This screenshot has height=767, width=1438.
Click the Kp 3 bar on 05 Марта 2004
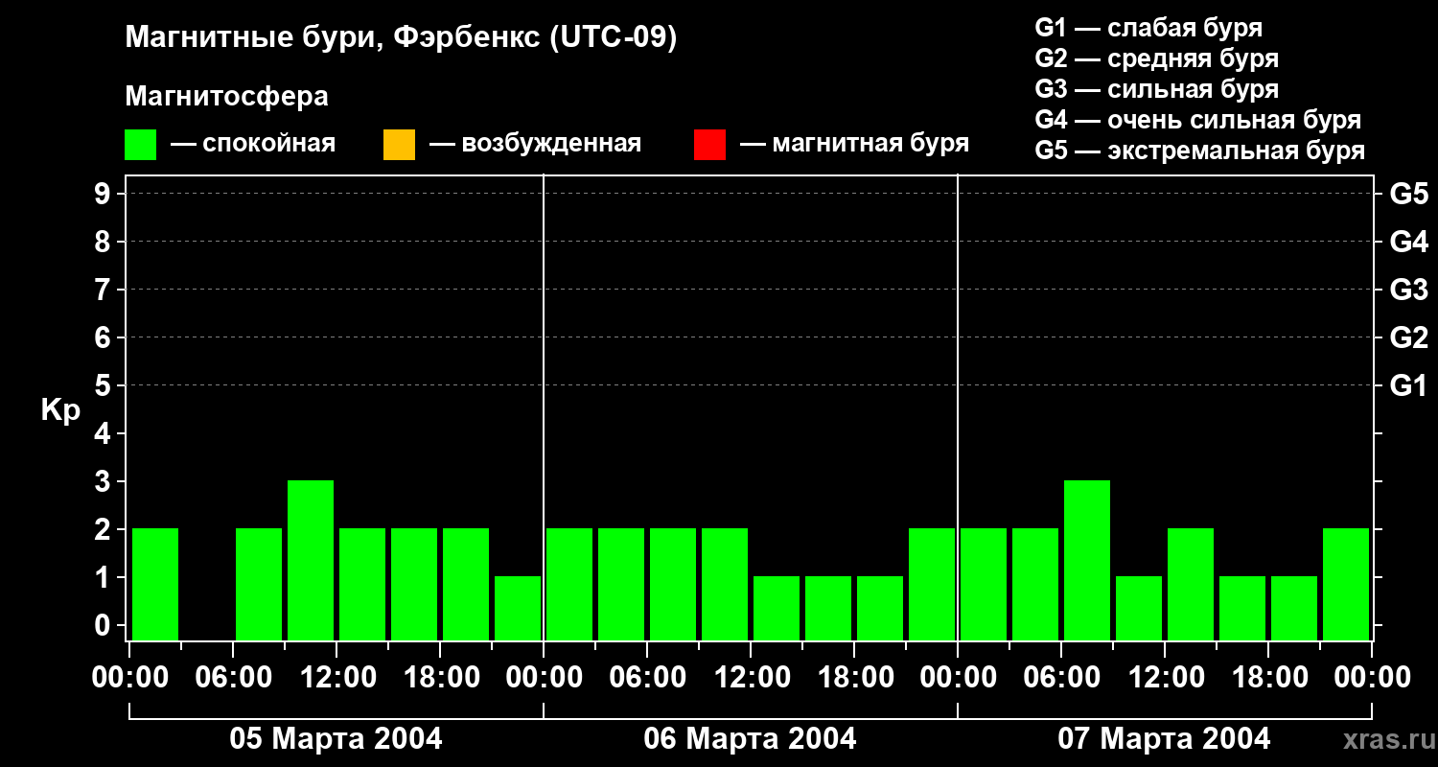(x=311, y=560)
